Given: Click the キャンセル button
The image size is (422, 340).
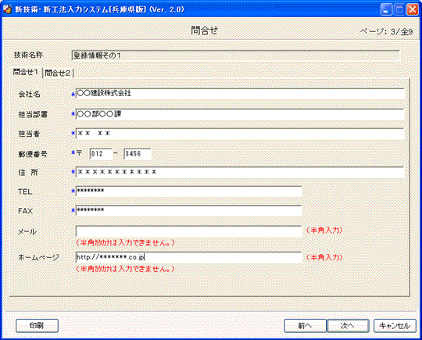Looking at the screenshot, I should click(x=395, y=326).
